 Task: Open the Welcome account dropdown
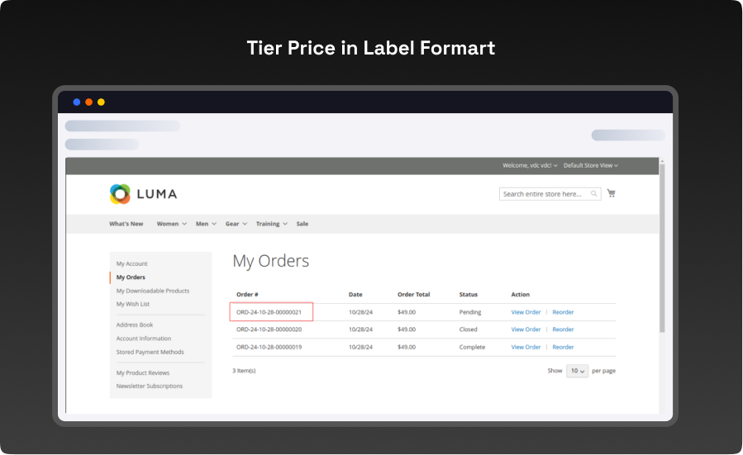tap(529, 165)
